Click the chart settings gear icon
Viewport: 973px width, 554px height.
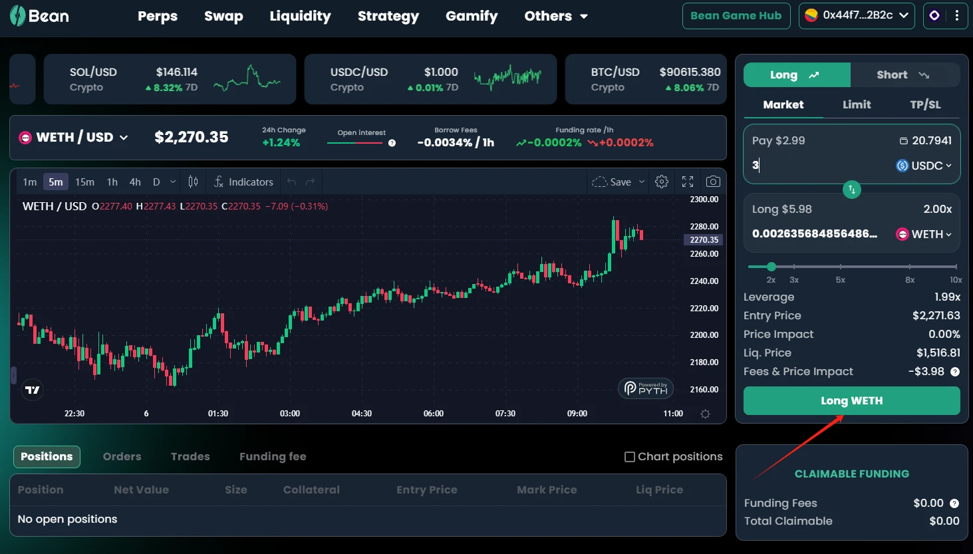(662, 182)
